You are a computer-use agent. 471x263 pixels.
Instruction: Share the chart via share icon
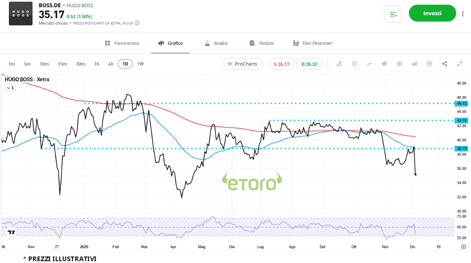pos(444,64)
